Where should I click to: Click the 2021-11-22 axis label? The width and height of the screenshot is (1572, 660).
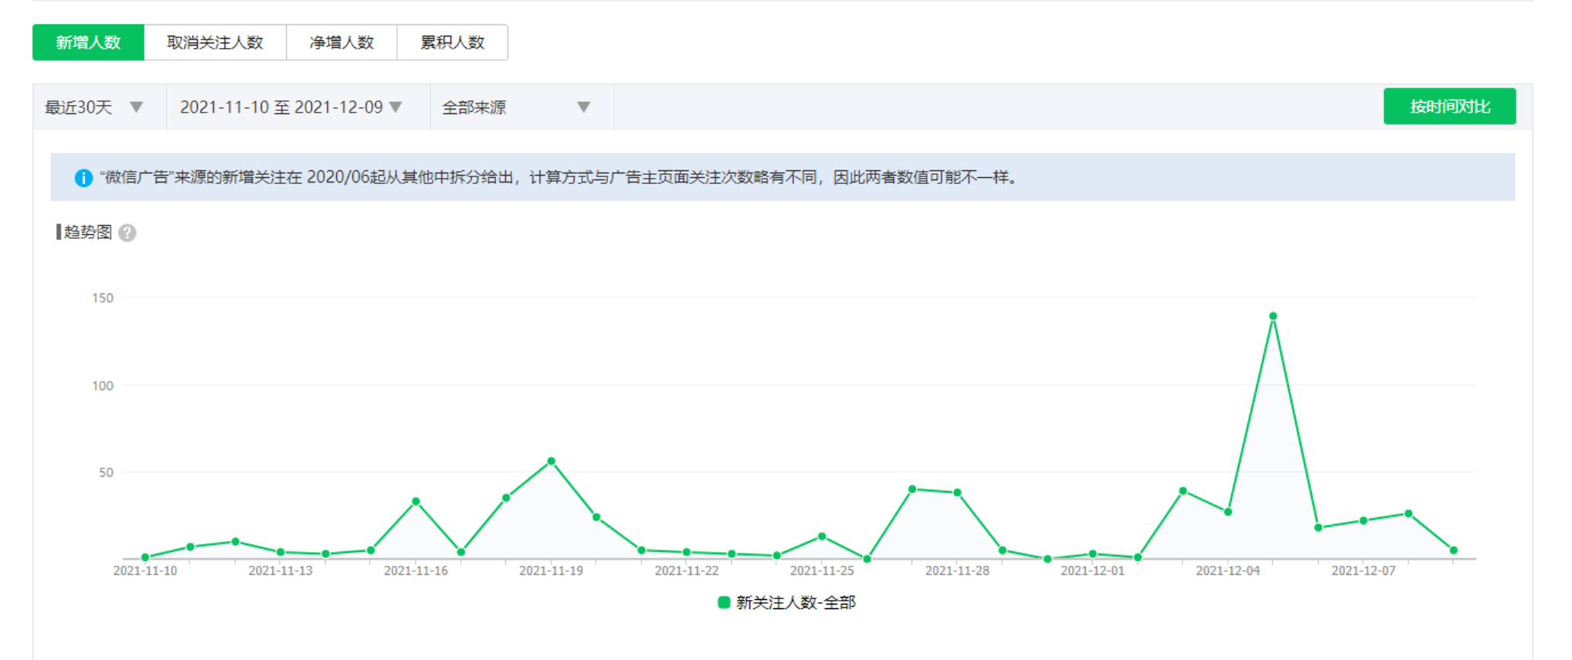(x=686, y=570)
